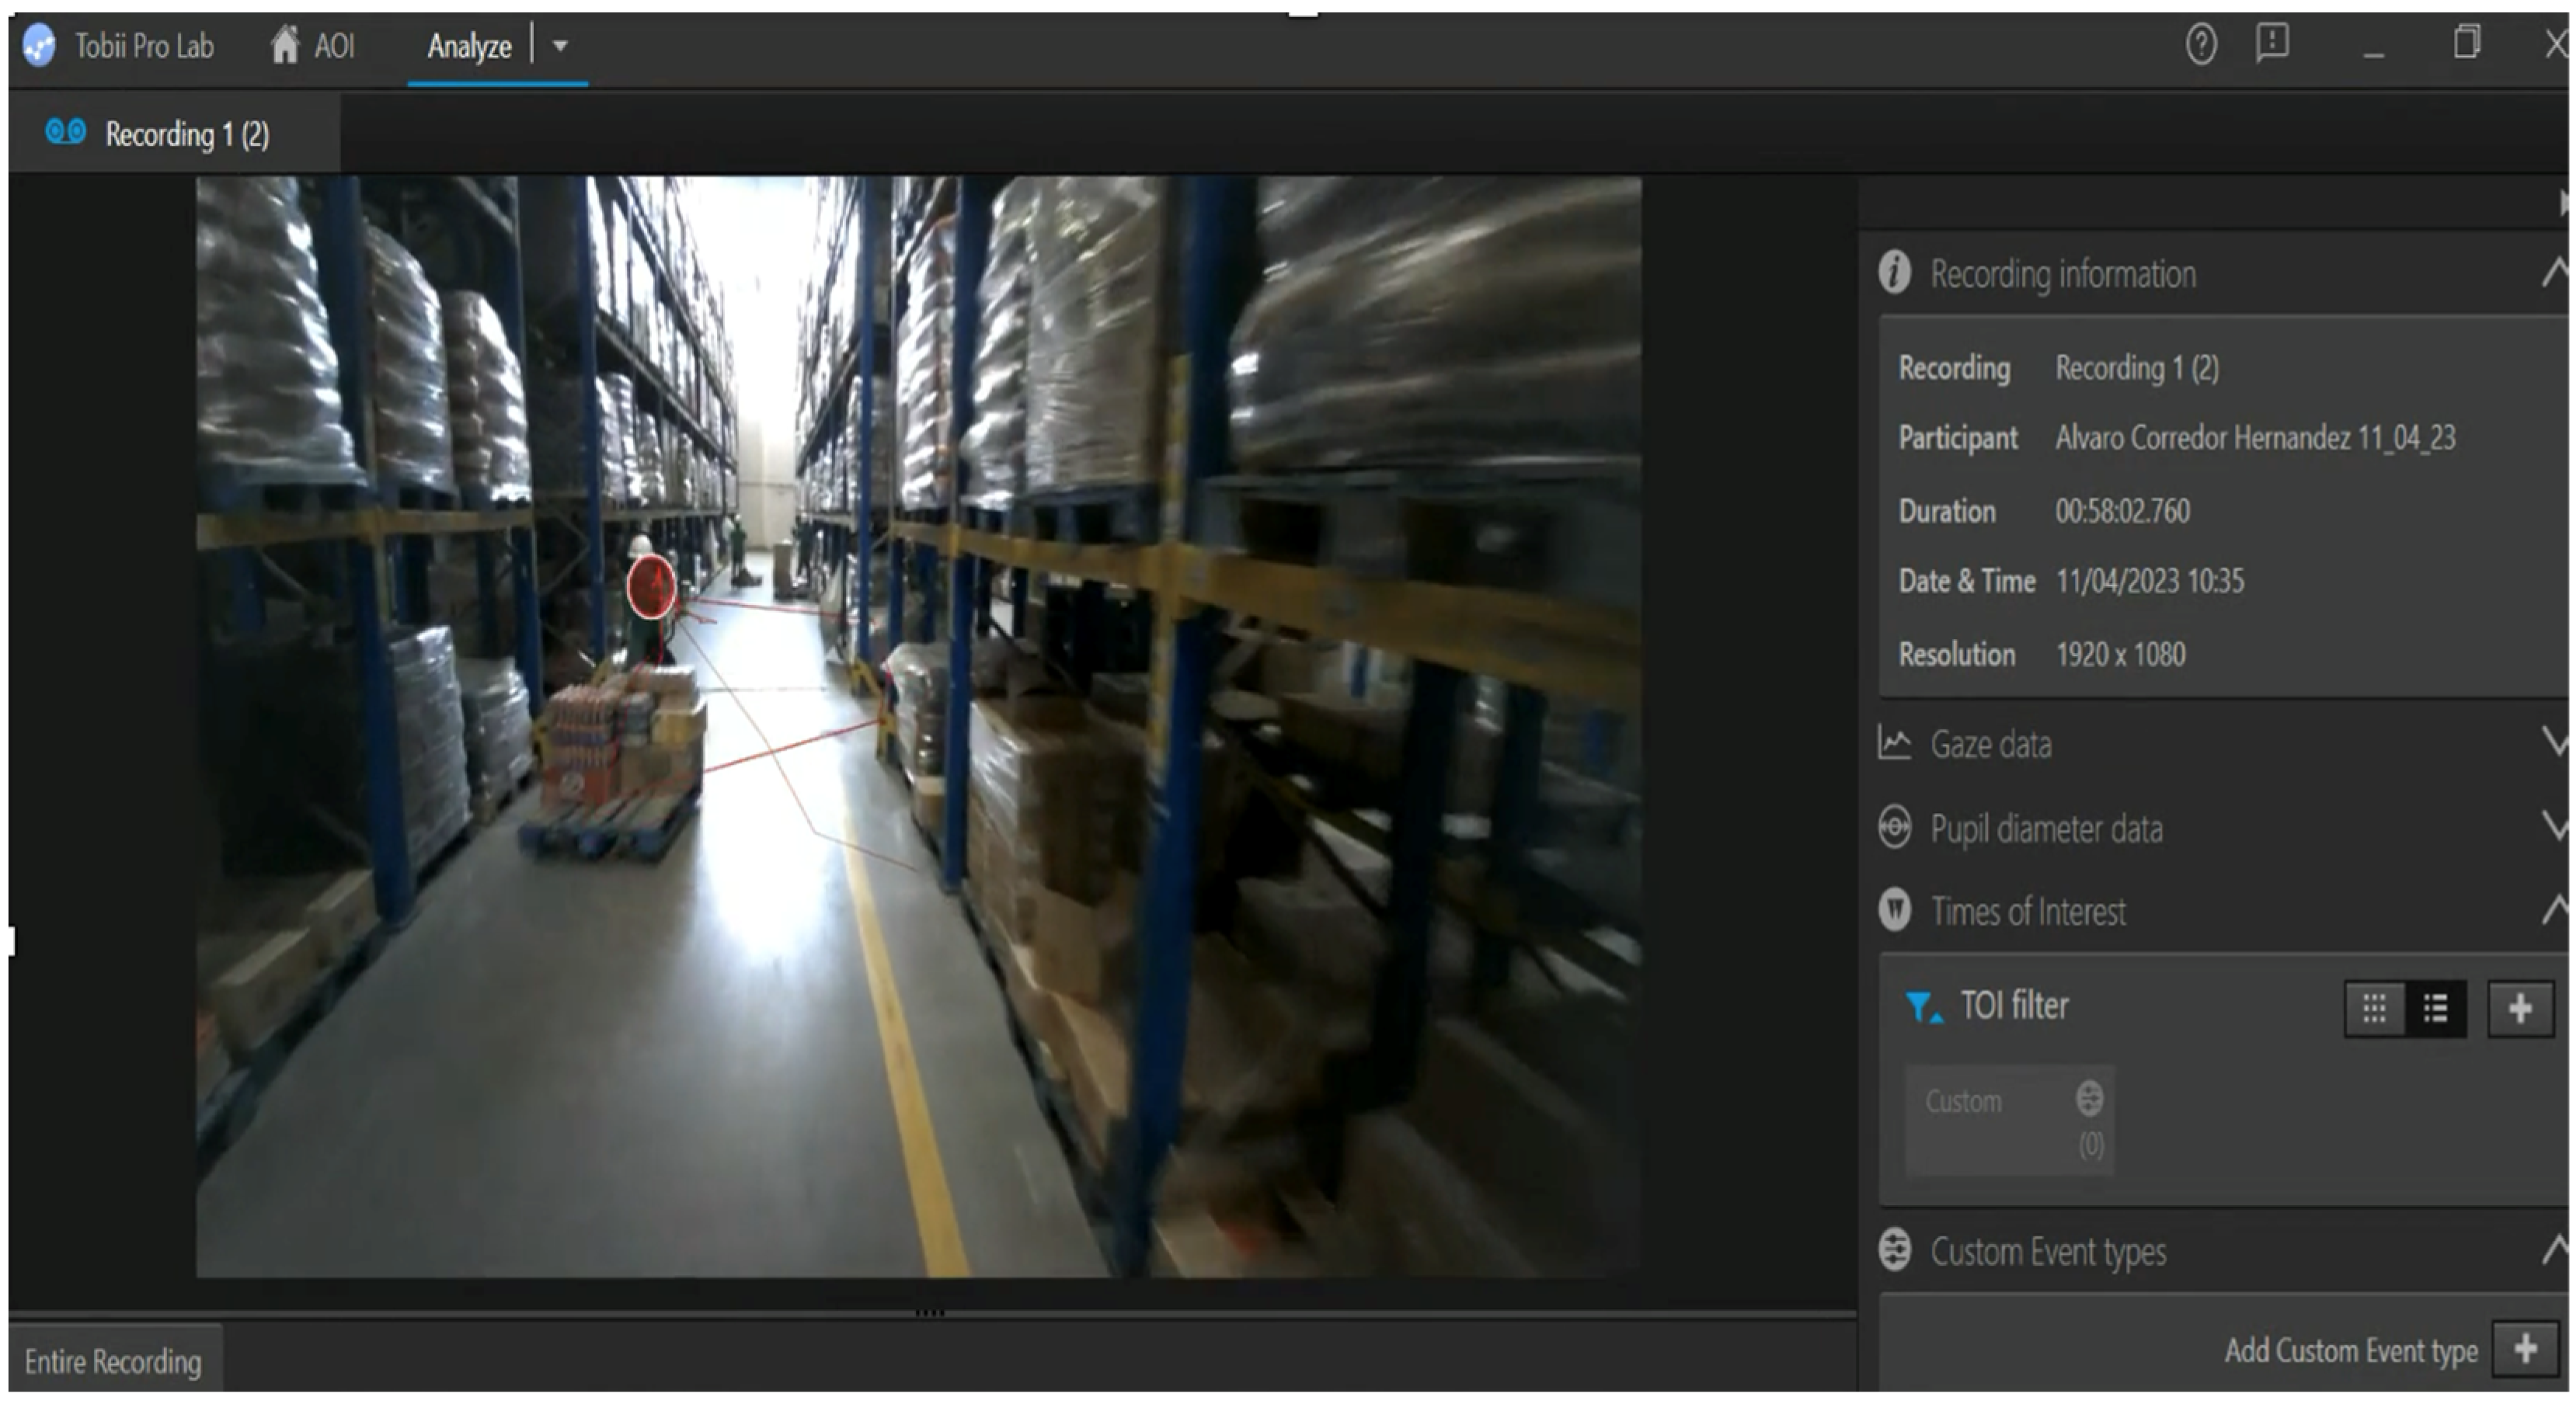Select the Entire Recording interval
Screen dimensions: 2576x1404
click(x=113, y=1361)
